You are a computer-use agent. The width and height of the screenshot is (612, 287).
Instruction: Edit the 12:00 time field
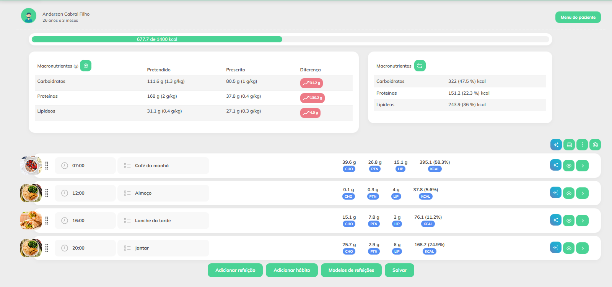pos(85,193)
